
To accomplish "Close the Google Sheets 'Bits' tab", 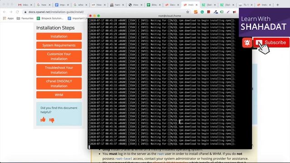I will pyautogui.click(x=160, y=5).
